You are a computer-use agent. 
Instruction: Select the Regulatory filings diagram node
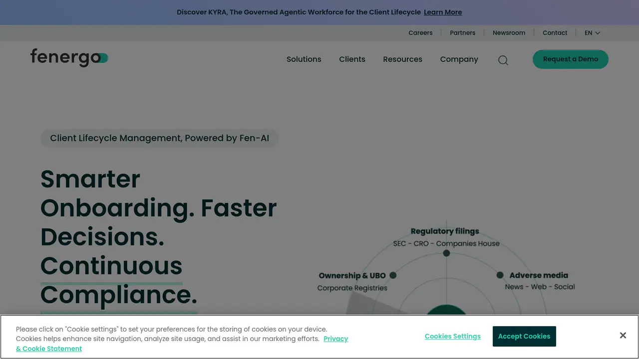(x=446, y=253)
